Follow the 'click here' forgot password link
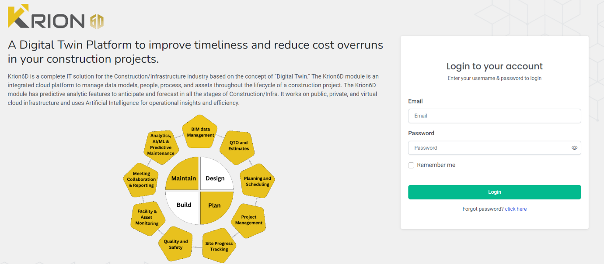604x264 pixels. click(x=516, y=209)
